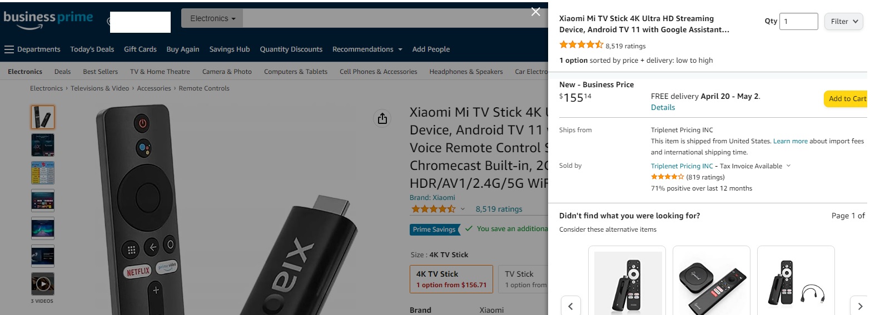Select the 4K TV Stick size option
870x315 pixels.
click(451, 279)
